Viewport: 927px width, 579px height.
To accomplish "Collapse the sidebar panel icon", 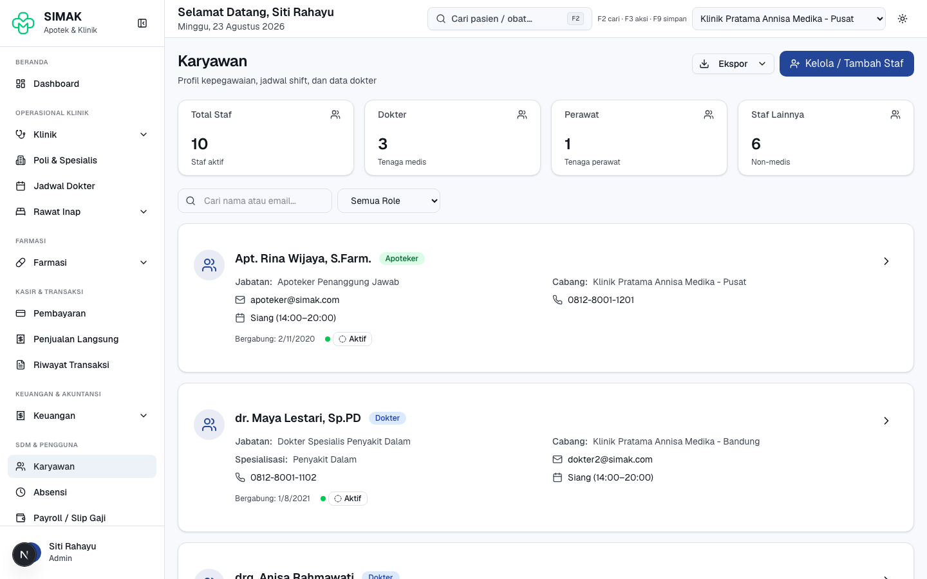I will pos(142,23).
